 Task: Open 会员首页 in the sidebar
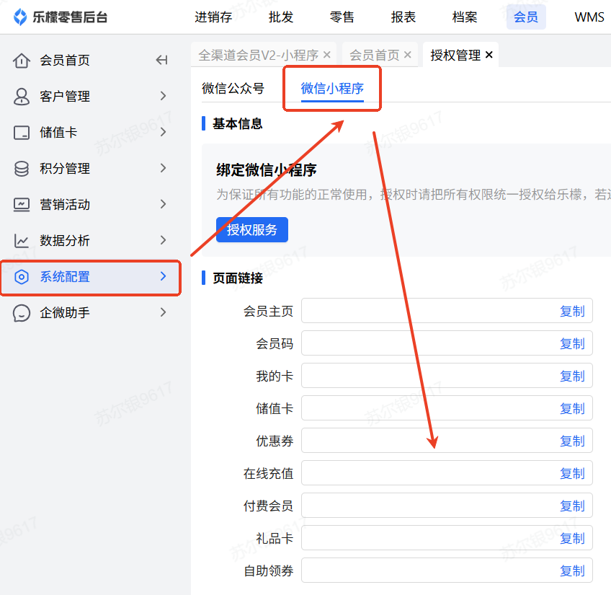65,61
